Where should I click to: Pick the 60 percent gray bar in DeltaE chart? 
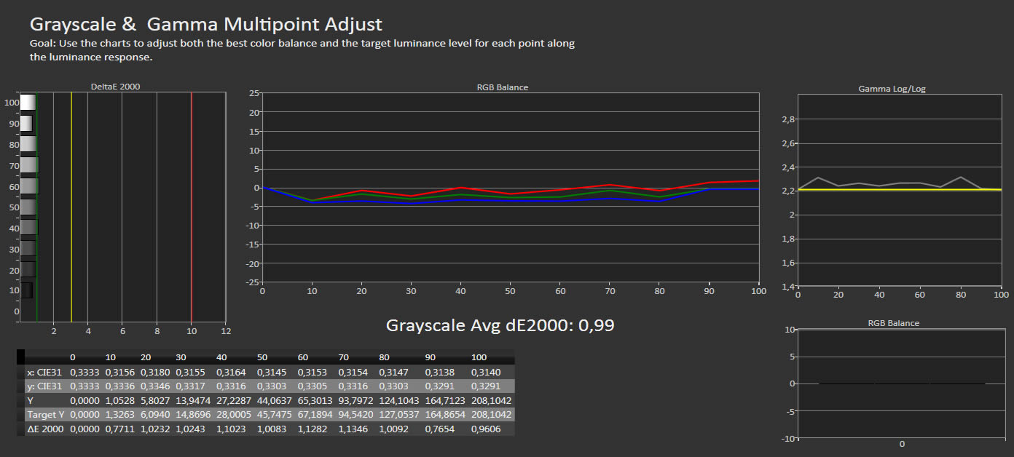(28, 186)
